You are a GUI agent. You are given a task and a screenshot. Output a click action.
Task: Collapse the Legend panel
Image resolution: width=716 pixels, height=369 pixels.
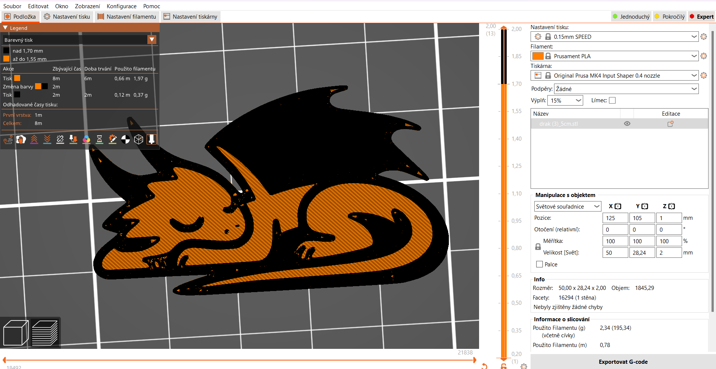point(5,28)
